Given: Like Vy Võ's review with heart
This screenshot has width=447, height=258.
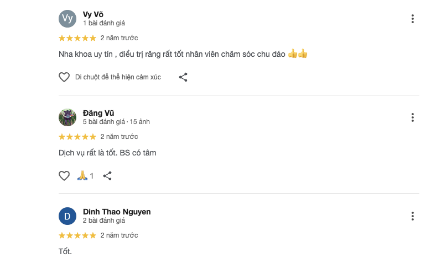Looking at the screenshot, I should pyautogui.click(x=64, y=77).
